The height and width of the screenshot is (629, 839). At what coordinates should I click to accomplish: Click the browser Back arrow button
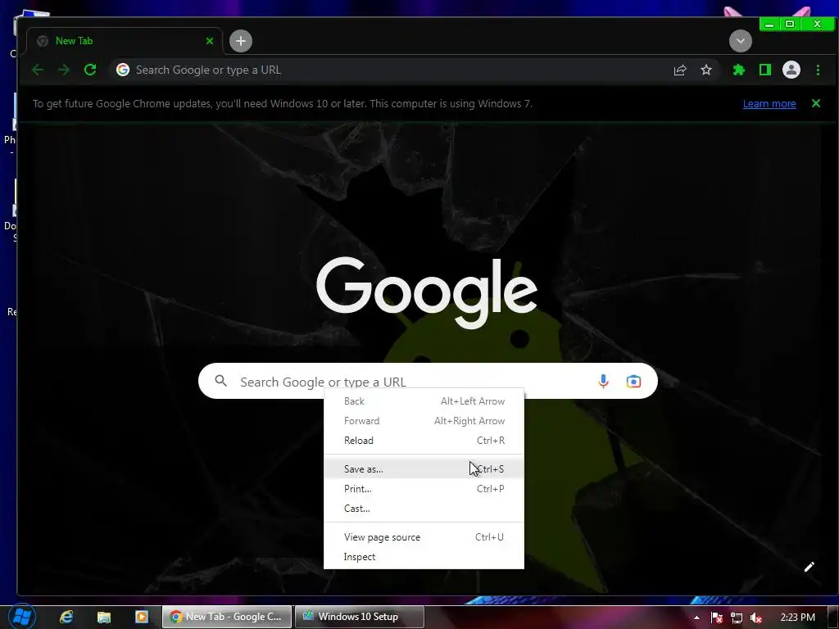click(38, 70)
